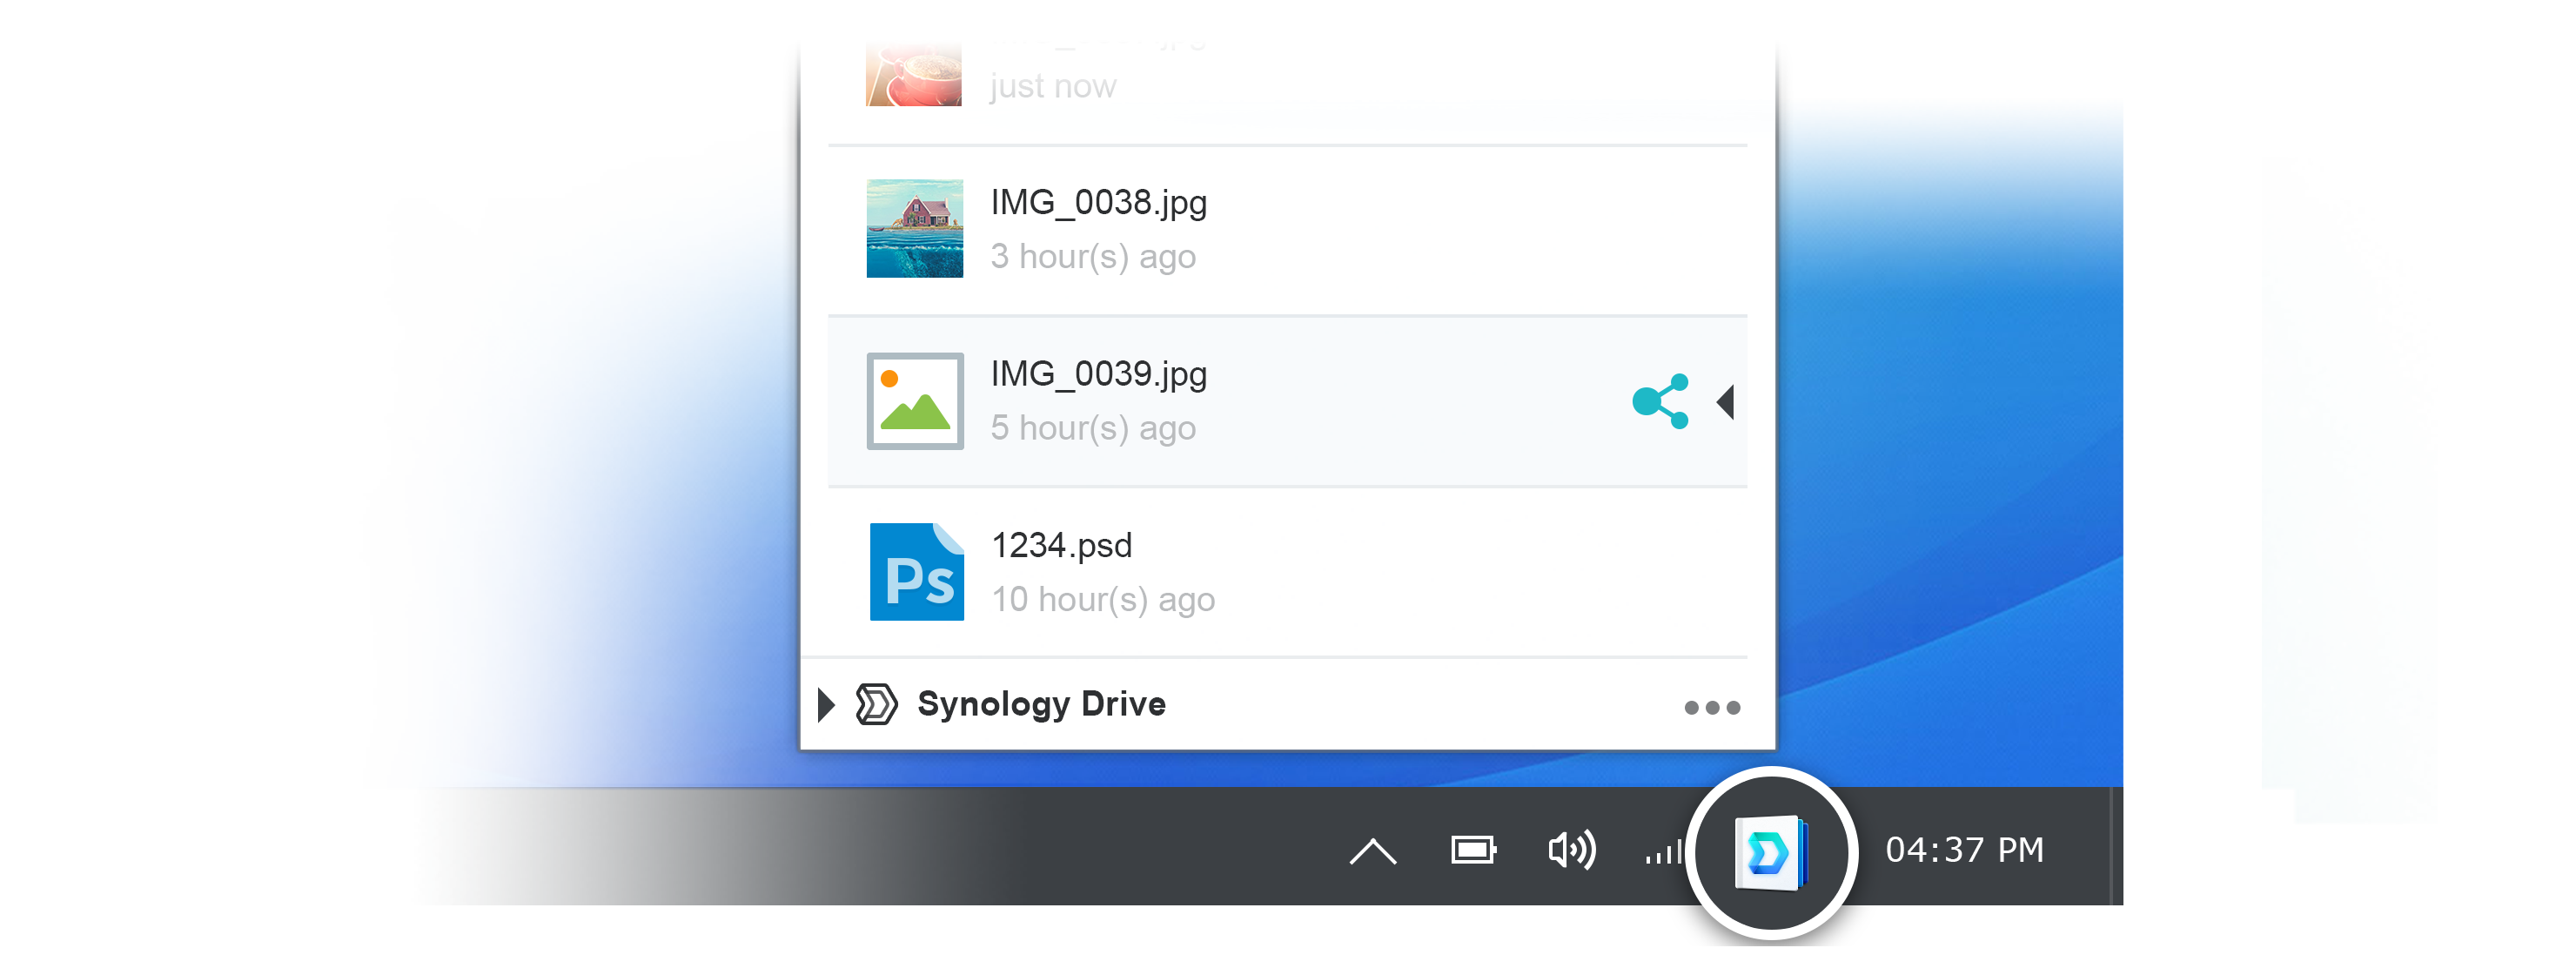The image size is (2576, 975).
Task: Expand the triangle beside Synology Drive
Action: coord(826,705)
